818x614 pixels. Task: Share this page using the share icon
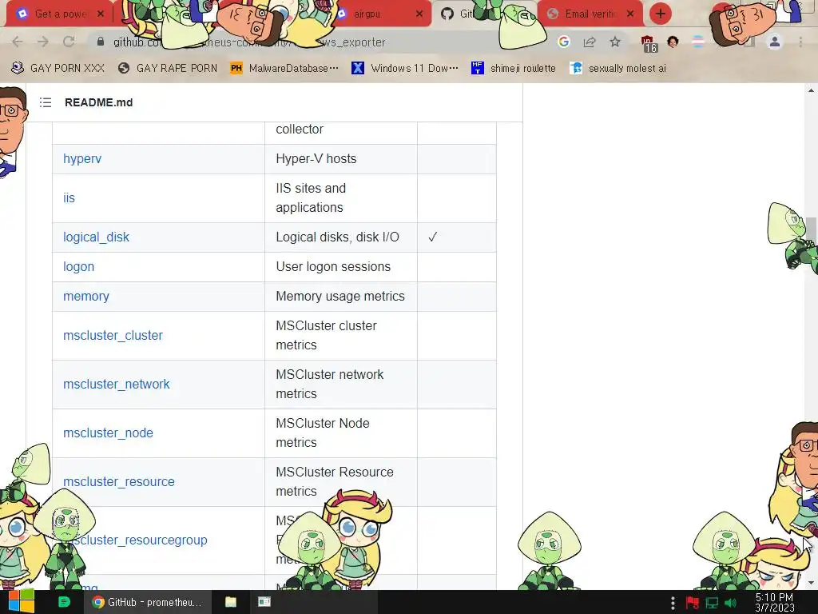point(590,42)
